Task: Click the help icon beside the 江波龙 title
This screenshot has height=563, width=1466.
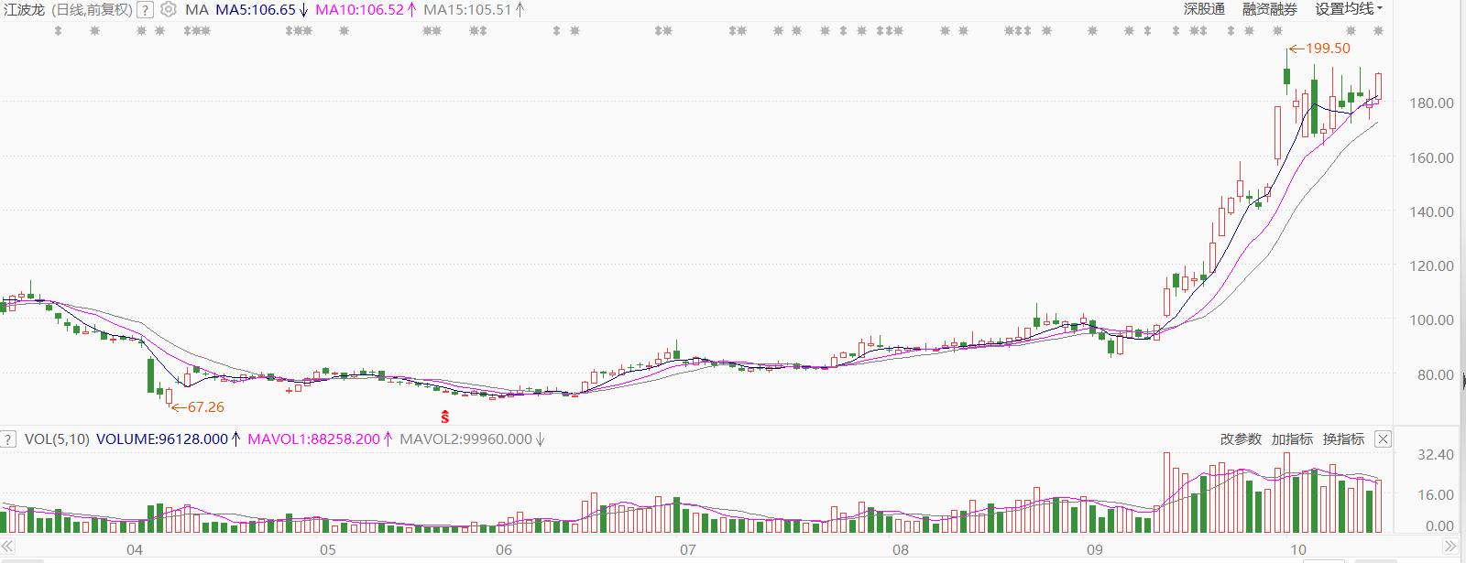Action: point(145,10)
